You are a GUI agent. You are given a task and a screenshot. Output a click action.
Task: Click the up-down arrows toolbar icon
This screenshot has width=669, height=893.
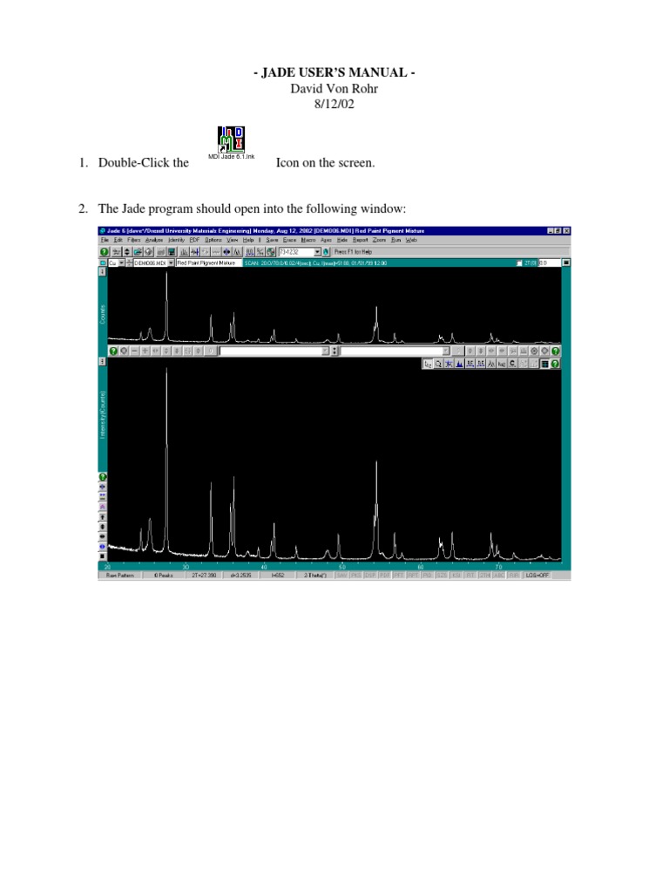click(x=127, y=252)
